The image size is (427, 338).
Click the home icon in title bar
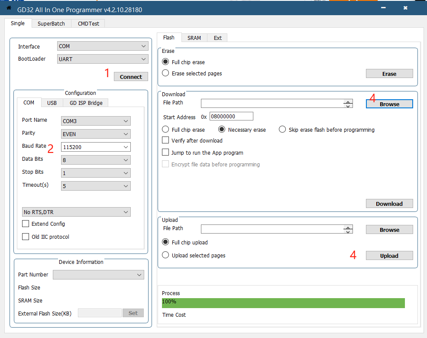coord(9,8)
